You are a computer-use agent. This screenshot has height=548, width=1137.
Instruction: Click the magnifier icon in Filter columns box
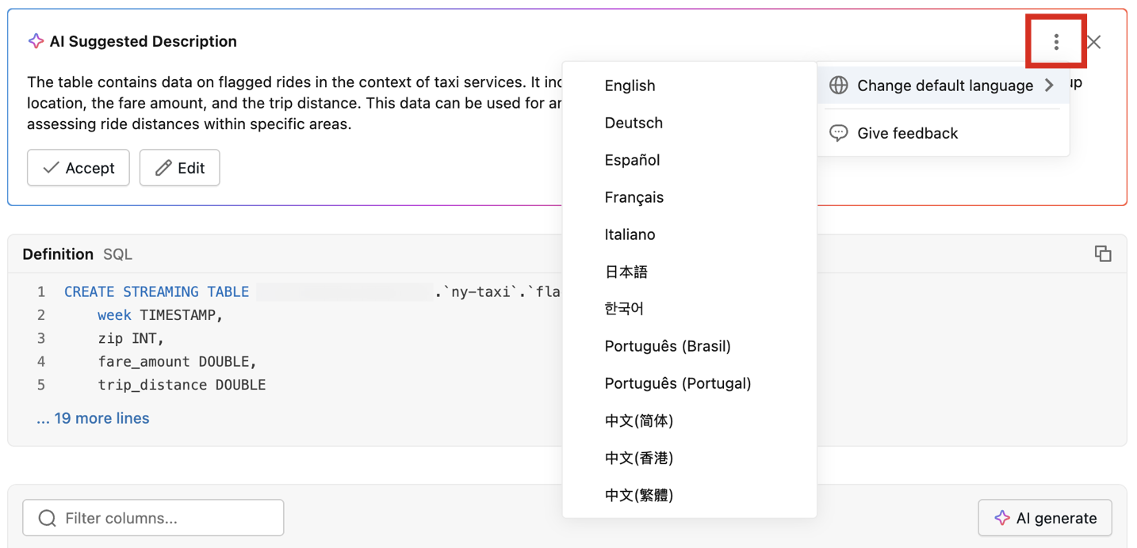click(48, 517)
